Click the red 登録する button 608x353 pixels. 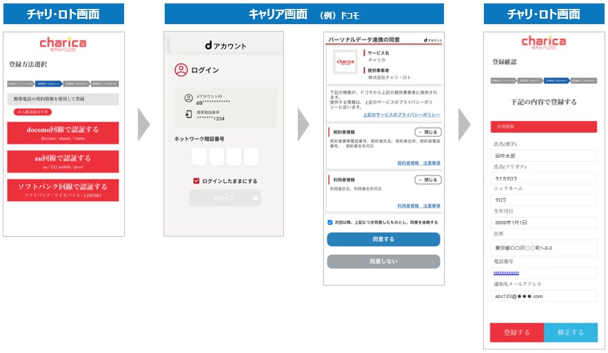517,332
